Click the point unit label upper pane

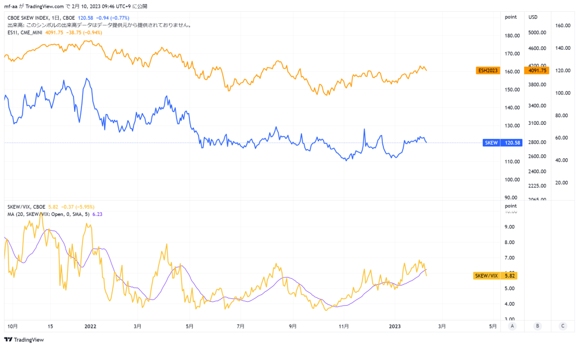[x=511, y=17]
